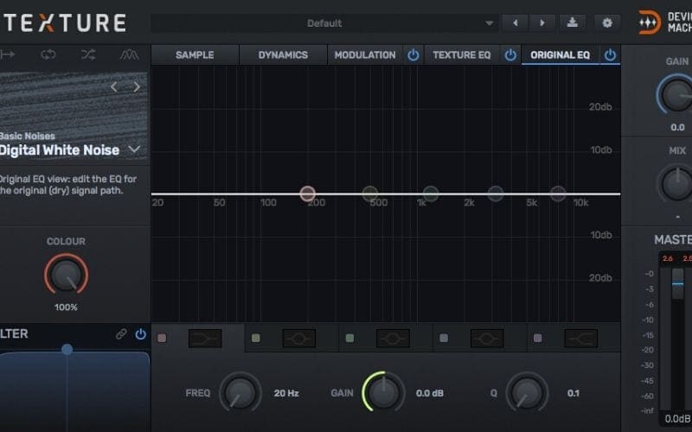The image size is (692, 432).
Task: Click the 0.0dB master readout
Action: pos(677,418)
